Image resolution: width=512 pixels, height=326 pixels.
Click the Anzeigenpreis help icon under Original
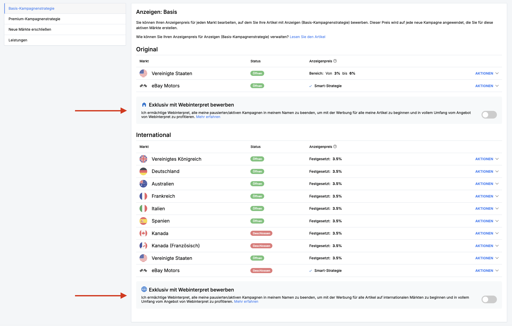pyautogui.click(x=335, y=61)
